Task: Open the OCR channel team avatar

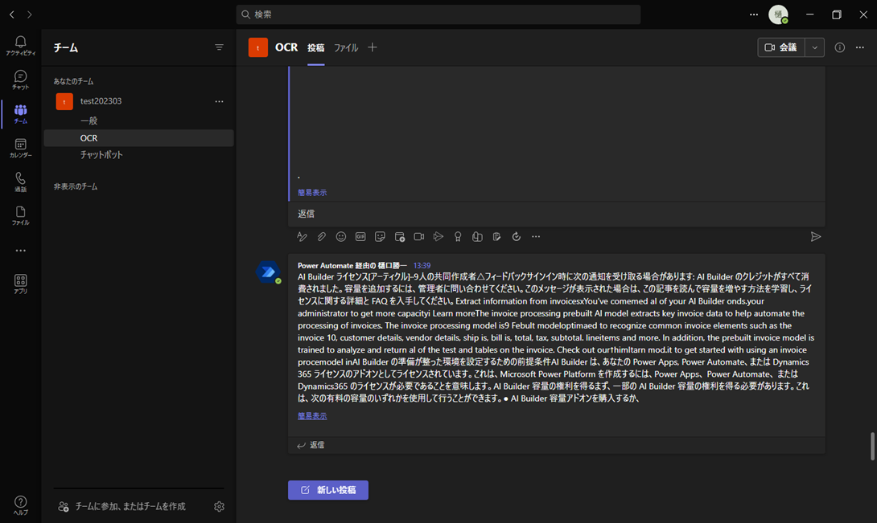Action: [257, 47]
